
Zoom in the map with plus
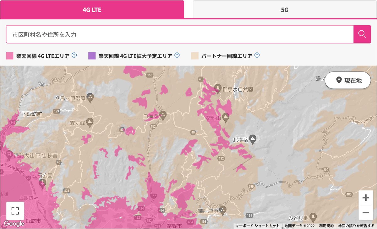tap(366, 198)
